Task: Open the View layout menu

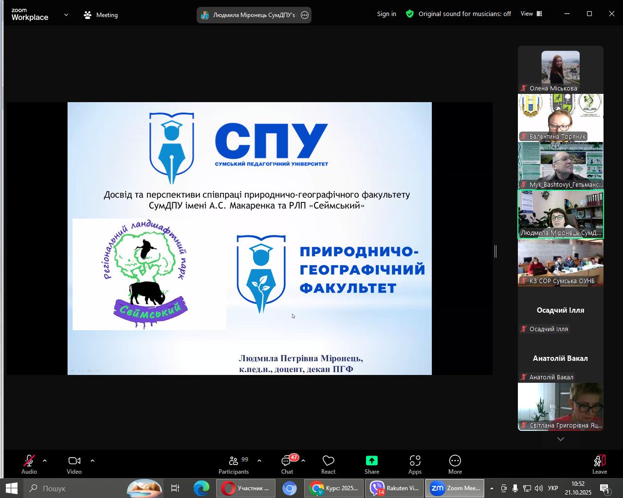Action: tap(531, 14)
